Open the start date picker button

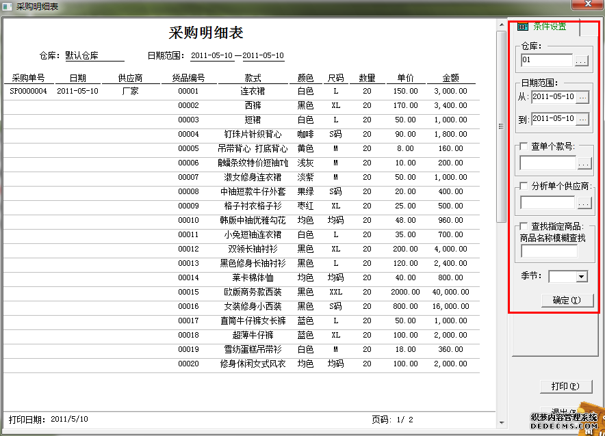click(x=582, y=98)
